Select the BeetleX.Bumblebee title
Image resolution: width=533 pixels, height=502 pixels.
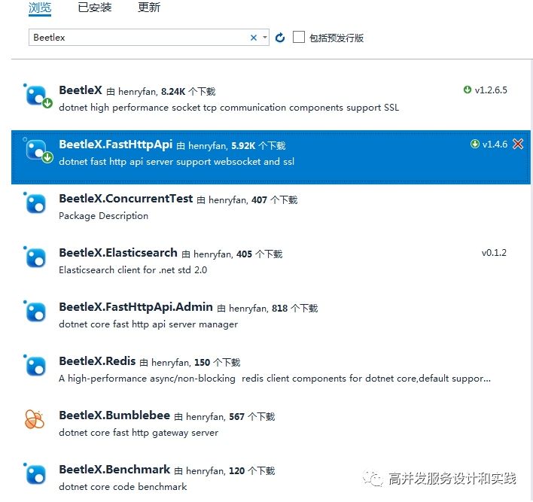pyautogui.click(x=114, y=415)
